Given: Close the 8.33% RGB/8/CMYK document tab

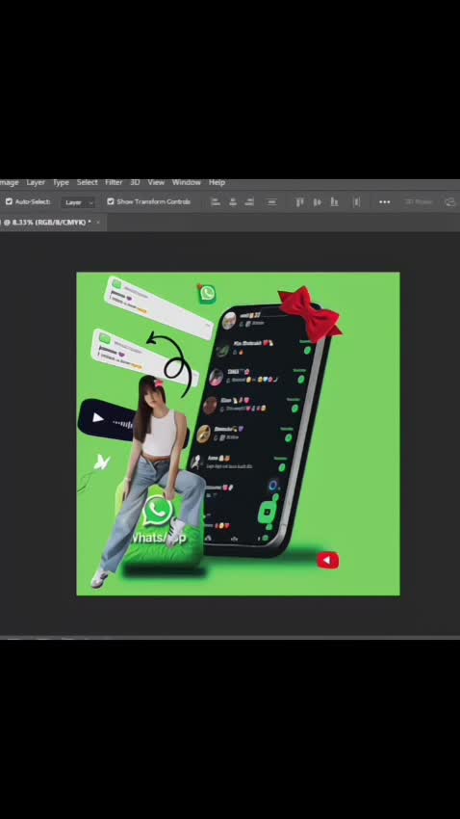Looking at the screenshot, I should click(98, 223).
